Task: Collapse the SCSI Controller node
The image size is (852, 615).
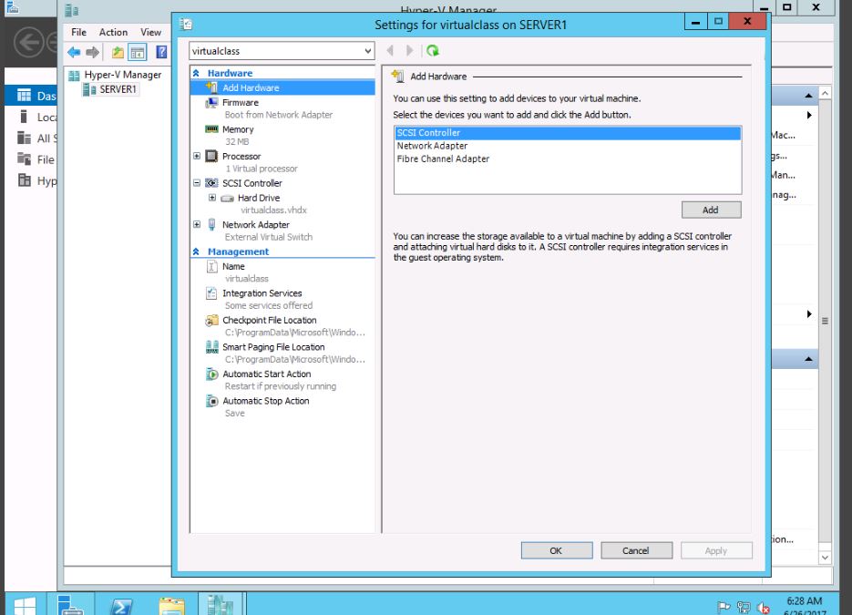Action: [197, 183]
